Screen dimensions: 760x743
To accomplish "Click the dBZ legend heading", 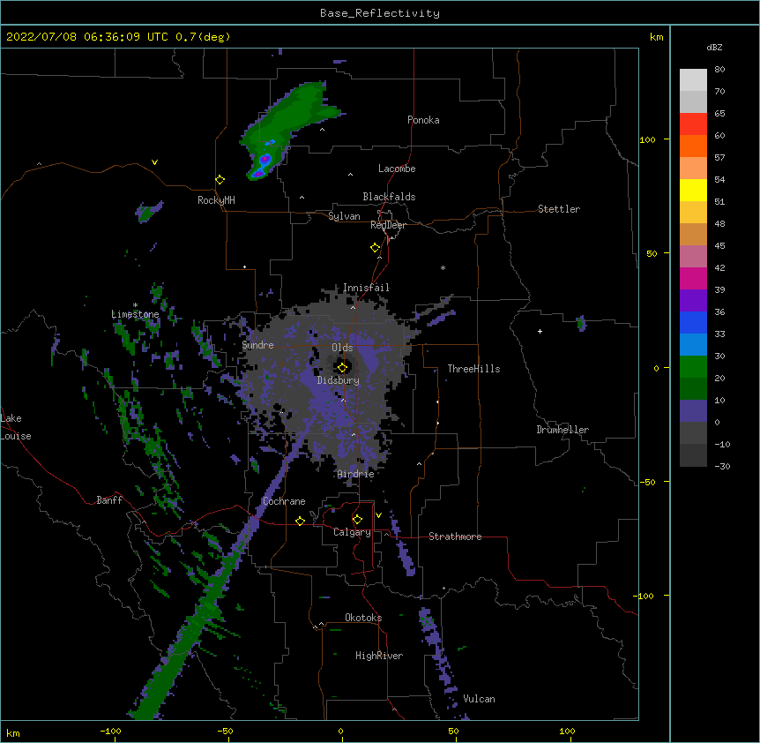I will [x=714, y=47].
